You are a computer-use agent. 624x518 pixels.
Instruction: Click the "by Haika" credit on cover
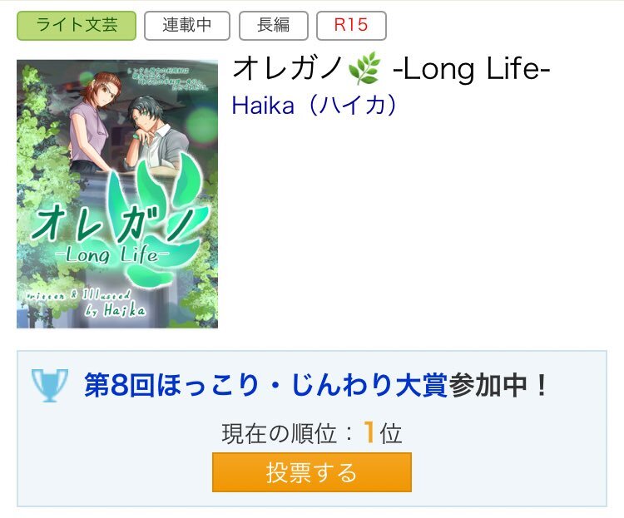[115, 310]
